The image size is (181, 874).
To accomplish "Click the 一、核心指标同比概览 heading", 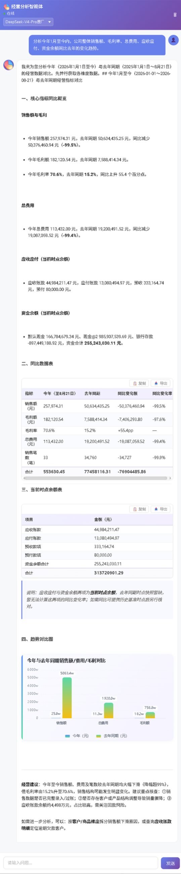I will pos(44,98).
